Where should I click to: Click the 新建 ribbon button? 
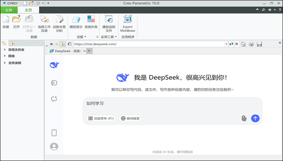coord(6,22)
